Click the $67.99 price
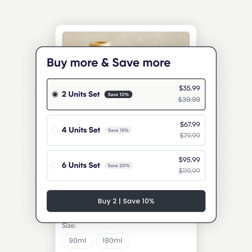 click(x=190, y=125)
